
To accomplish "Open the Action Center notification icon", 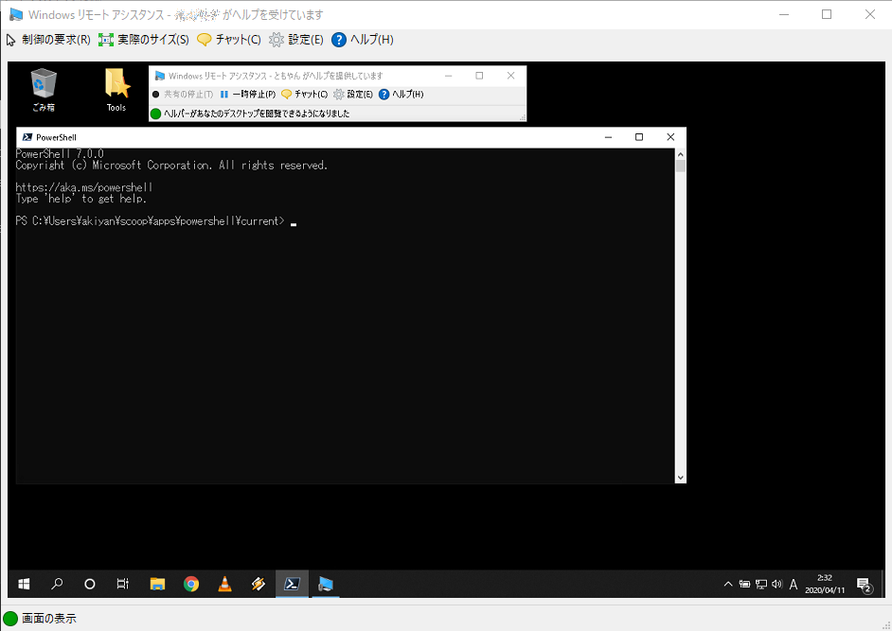I will (865, 585).
